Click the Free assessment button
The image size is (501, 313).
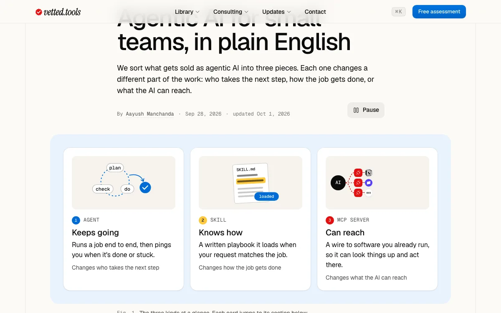click(x=439, y=12)
